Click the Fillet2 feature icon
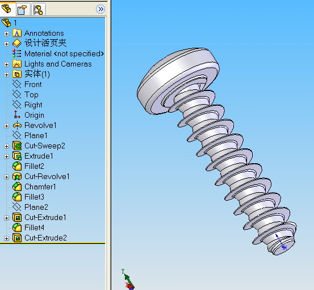This screenshot has height=290, width=314. coord(17,166)
